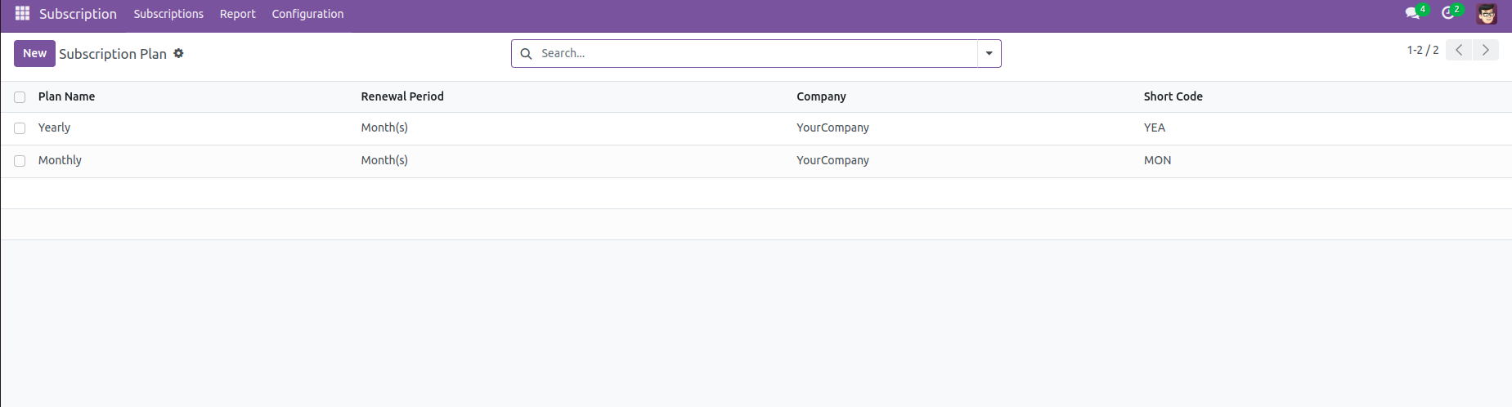Toggle the select-all header checkbox
1512x407 pixels.
20,97
